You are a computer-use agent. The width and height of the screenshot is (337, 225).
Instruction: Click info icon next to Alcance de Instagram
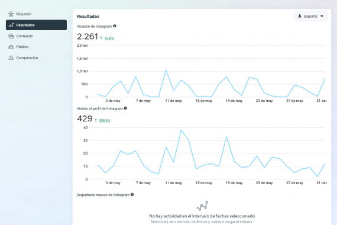pyautogui.click(x=115, y=26)
